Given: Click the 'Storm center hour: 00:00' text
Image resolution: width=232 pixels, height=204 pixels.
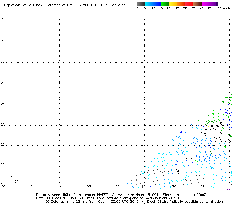Looking at the screenshot, I should [x=184, y=195].
